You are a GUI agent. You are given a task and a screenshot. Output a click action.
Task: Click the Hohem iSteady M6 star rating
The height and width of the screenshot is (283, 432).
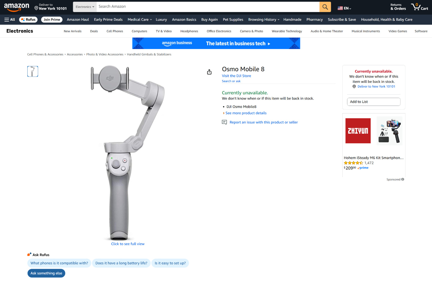(x=353, y=163)
